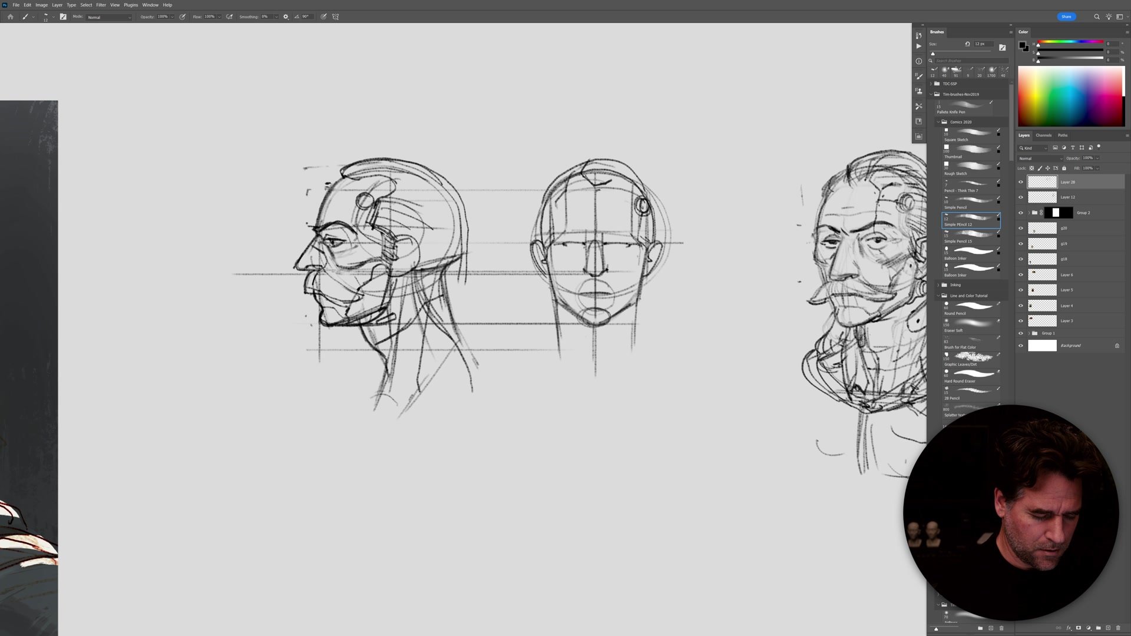The image size is (1131, 636).
Task: Click the hue slider in Color panel
Action: coord(1070,42)
